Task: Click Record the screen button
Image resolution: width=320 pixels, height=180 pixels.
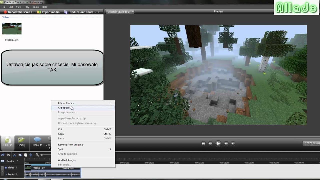Action: click(x=19, y=12)
